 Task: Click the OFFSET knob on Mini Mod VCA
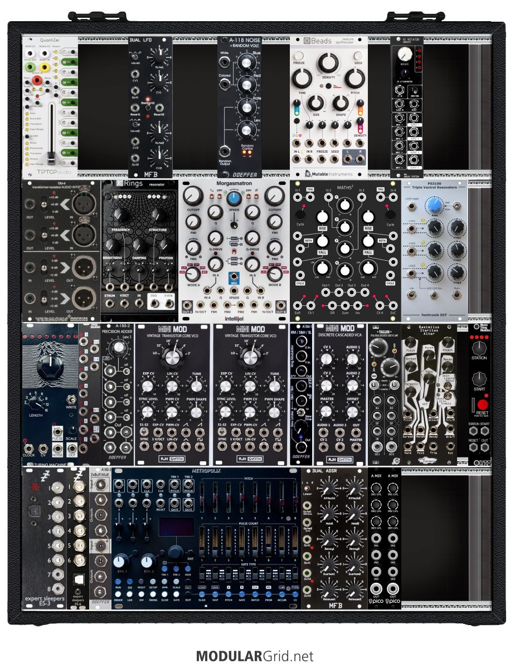[x=352, y=412]
